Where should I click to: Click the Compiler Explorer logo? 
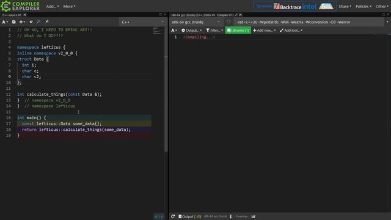point(20,6)
